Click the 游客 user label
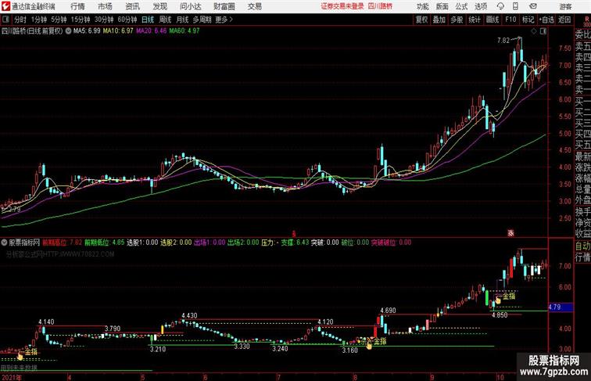Screen dimensions: 591x381 click(565, 6)
